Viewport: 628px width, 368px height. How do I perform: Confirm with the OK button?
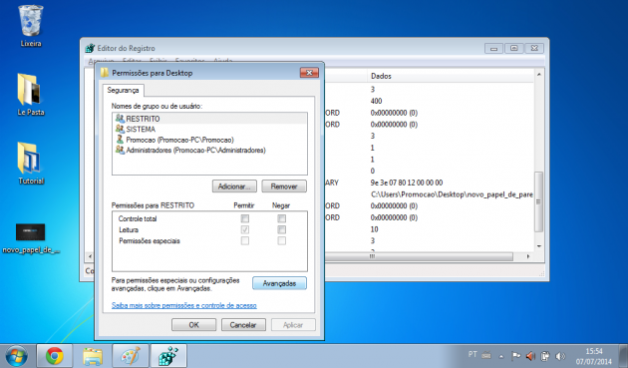[x=193, y=325]
